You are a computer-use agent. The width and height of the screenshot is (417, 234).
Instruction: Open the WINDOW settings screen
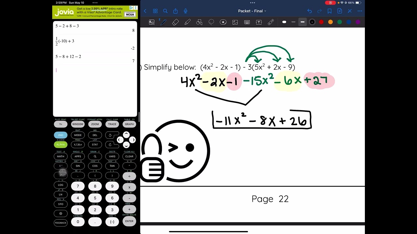(78, 124)
